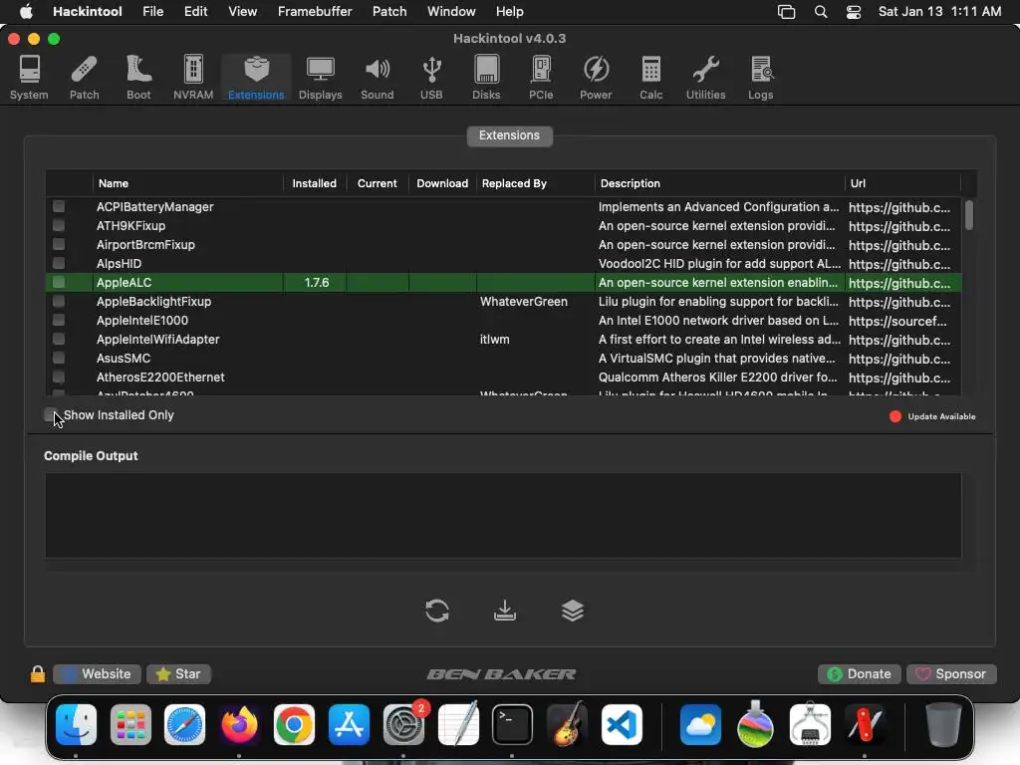Screen dimensions: 1020x765
Task: Click the compile stack layers icon
Action: pyautogui.click(x=573, y=611)
